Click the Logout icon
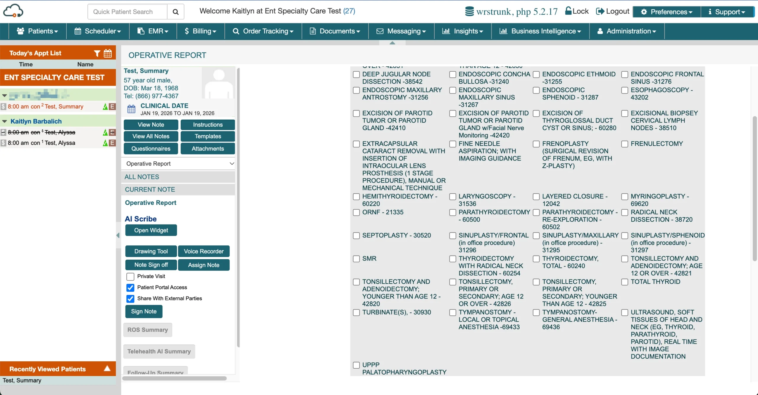Image resolution: width=758 pixels, height=395 pixels. coord(600,12)
